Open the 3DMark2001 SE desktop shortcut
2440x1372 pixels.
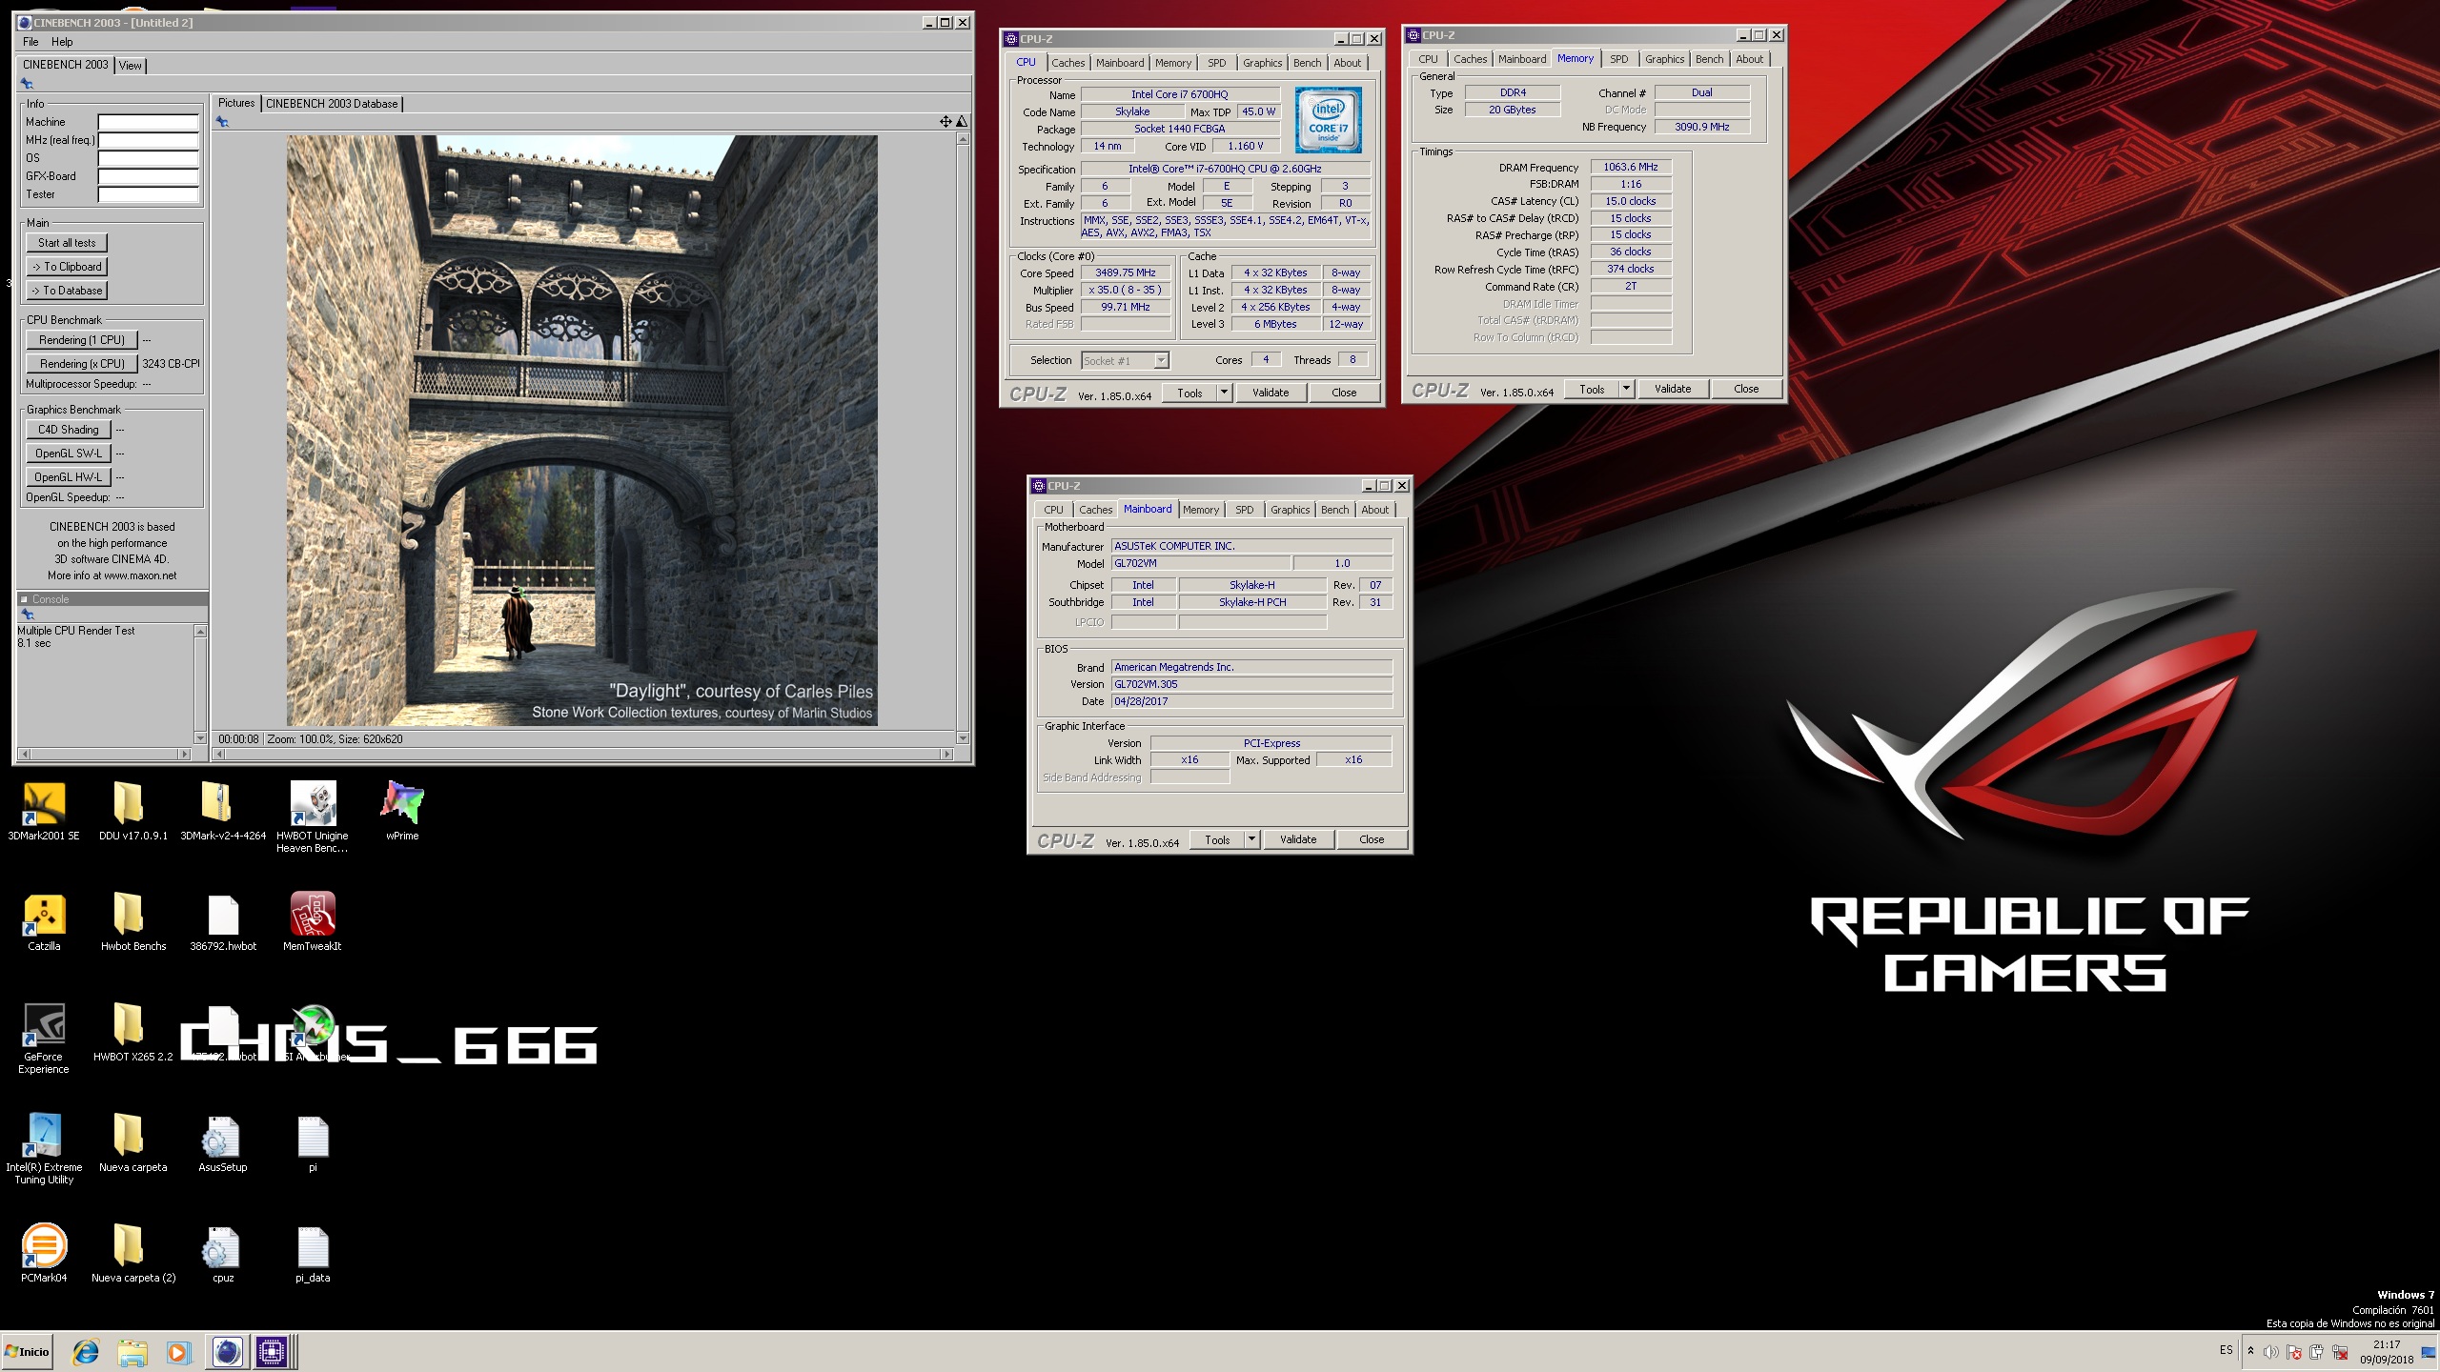click(x=44, y=811)
